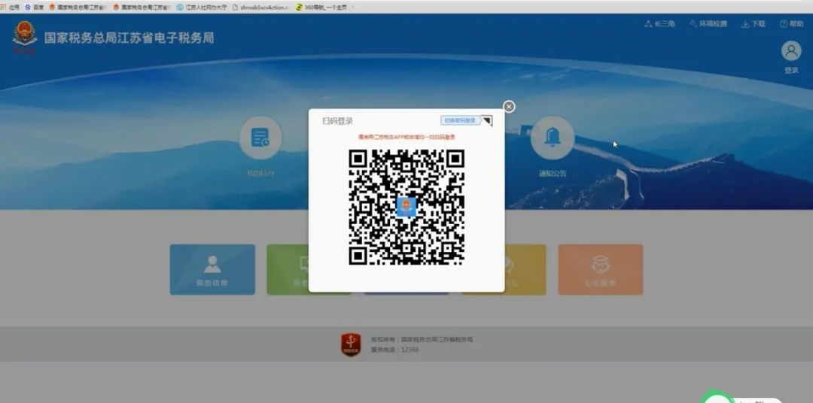This screenshot has width=813, height=403.
Task: Open the green tile behind dialog
Action: point(288,269)
